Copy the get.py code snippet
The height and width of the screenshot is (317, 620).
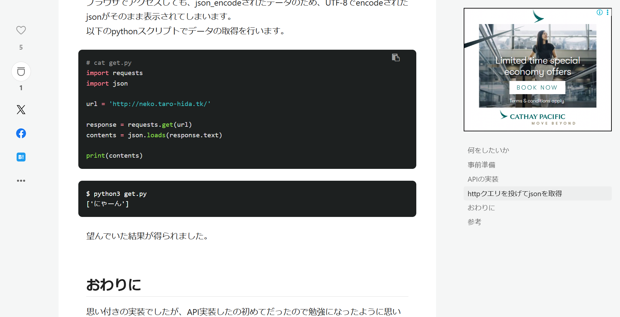[396, 58]
